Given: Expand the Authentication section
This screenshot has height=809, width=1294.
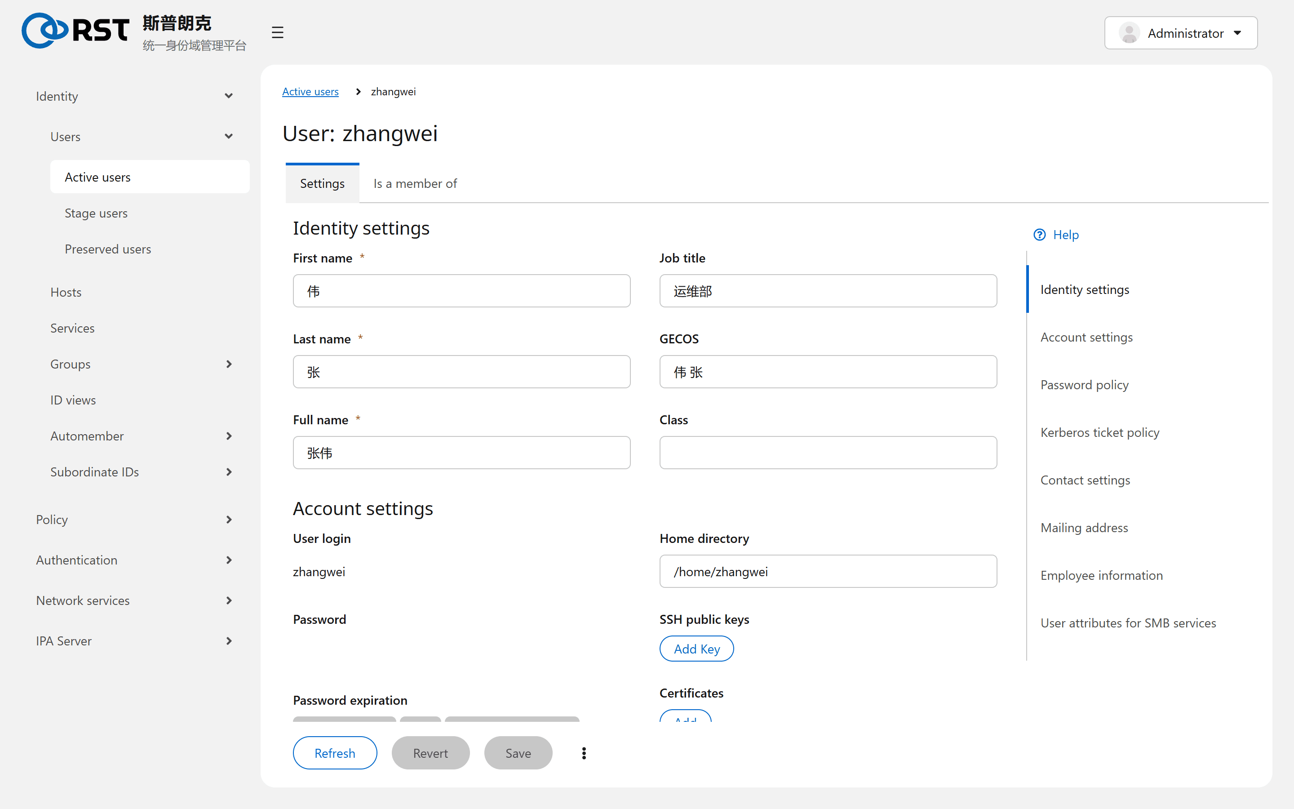Looking at the screenshot, I should pyautogui.click(x=135, y=560).
